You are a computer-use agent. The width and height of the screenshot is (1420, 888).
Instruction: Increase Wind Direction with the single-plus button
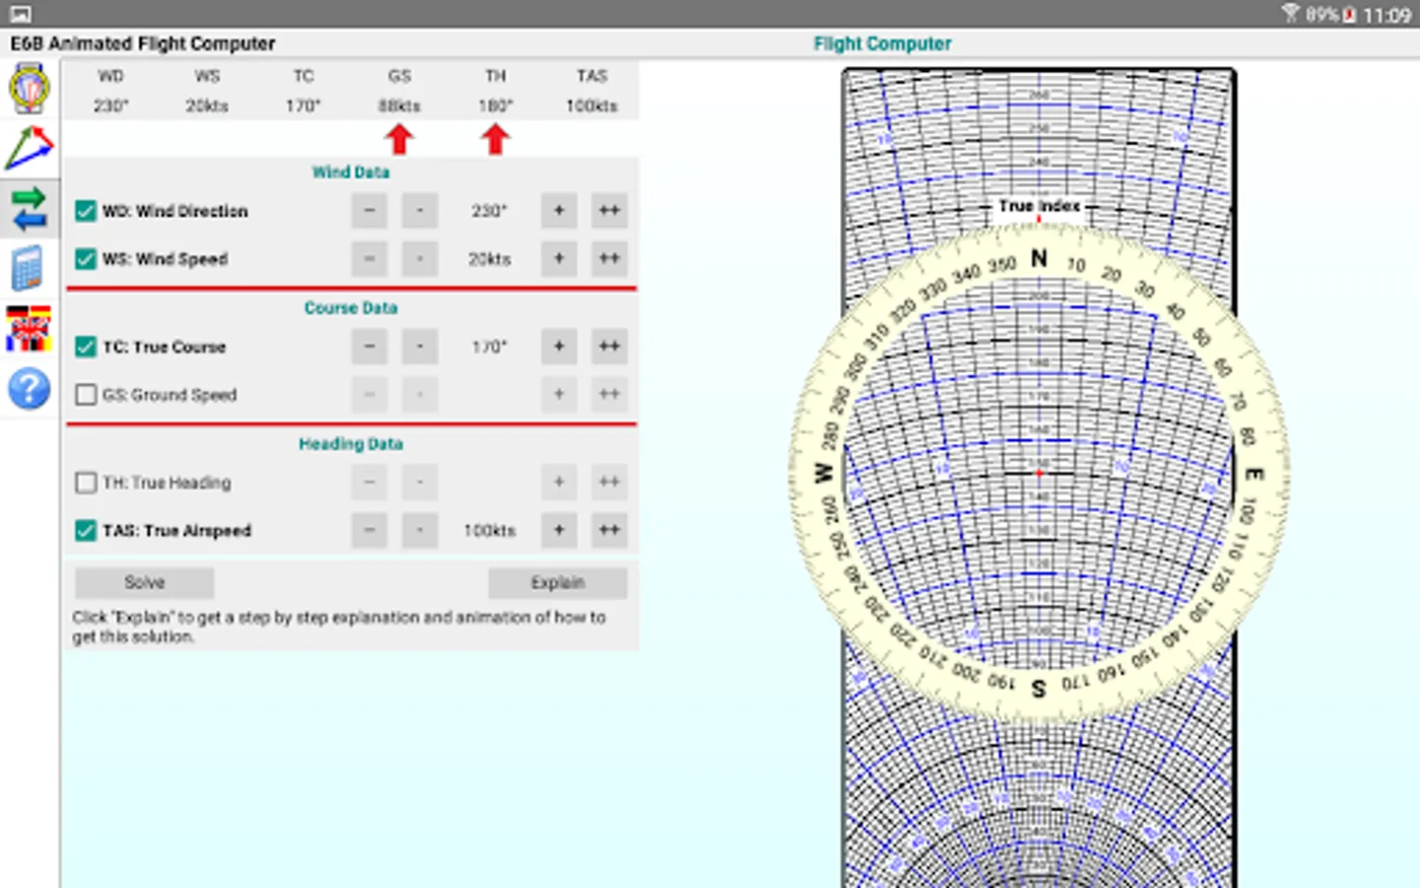point(559,210)
